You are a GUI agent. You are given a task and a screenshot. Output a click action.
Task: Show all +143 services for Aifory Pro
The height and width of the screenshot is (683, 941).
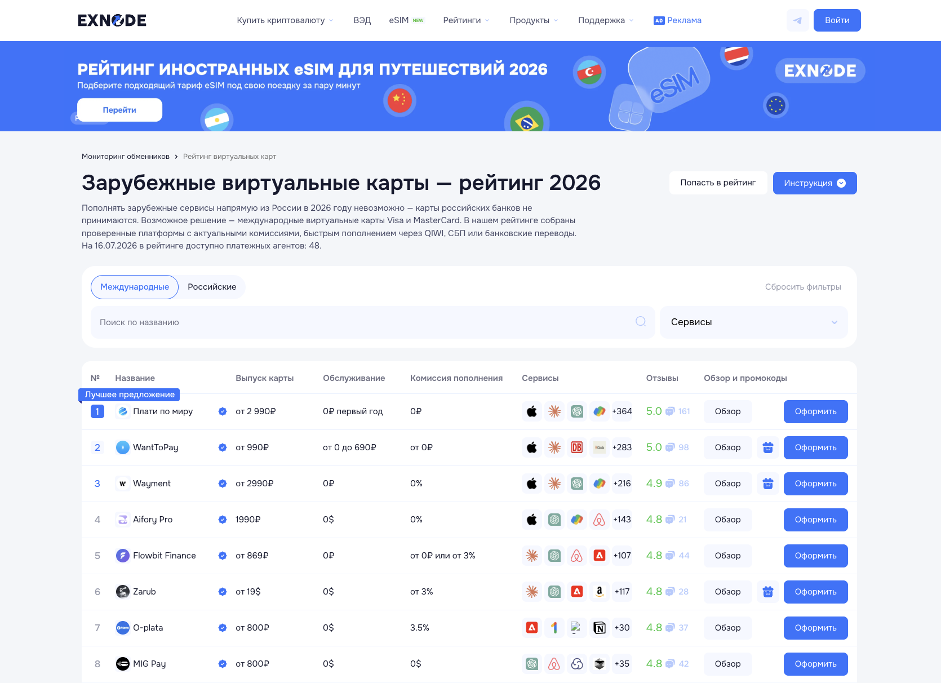pyautogui.click(x=622, y=520)
